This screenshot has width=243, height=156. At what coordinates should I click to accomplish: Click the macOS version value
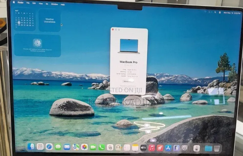tap(132, 76)
